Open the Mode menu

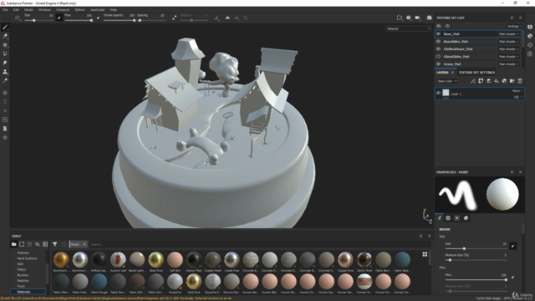click(28, 10)
